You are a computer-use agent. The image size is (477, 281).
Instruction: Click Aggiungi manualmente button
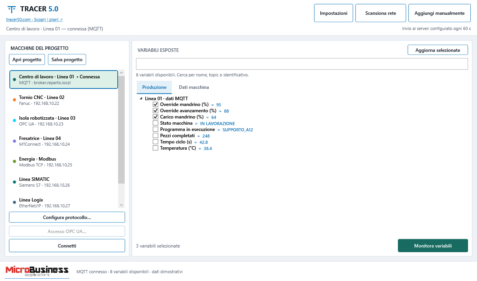click(x=440, y=13)
